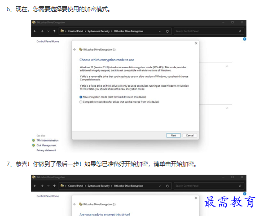Minimize the first BitLocker window
This screenshot has height=216, width=259.
pyautogui.click(x=224, y=22)
